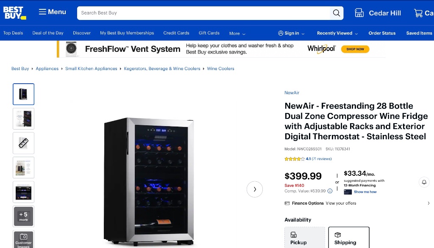Open Customer Images camera tile
The width and height of the screenshot is (434, 248).
[x=24, y=240]
